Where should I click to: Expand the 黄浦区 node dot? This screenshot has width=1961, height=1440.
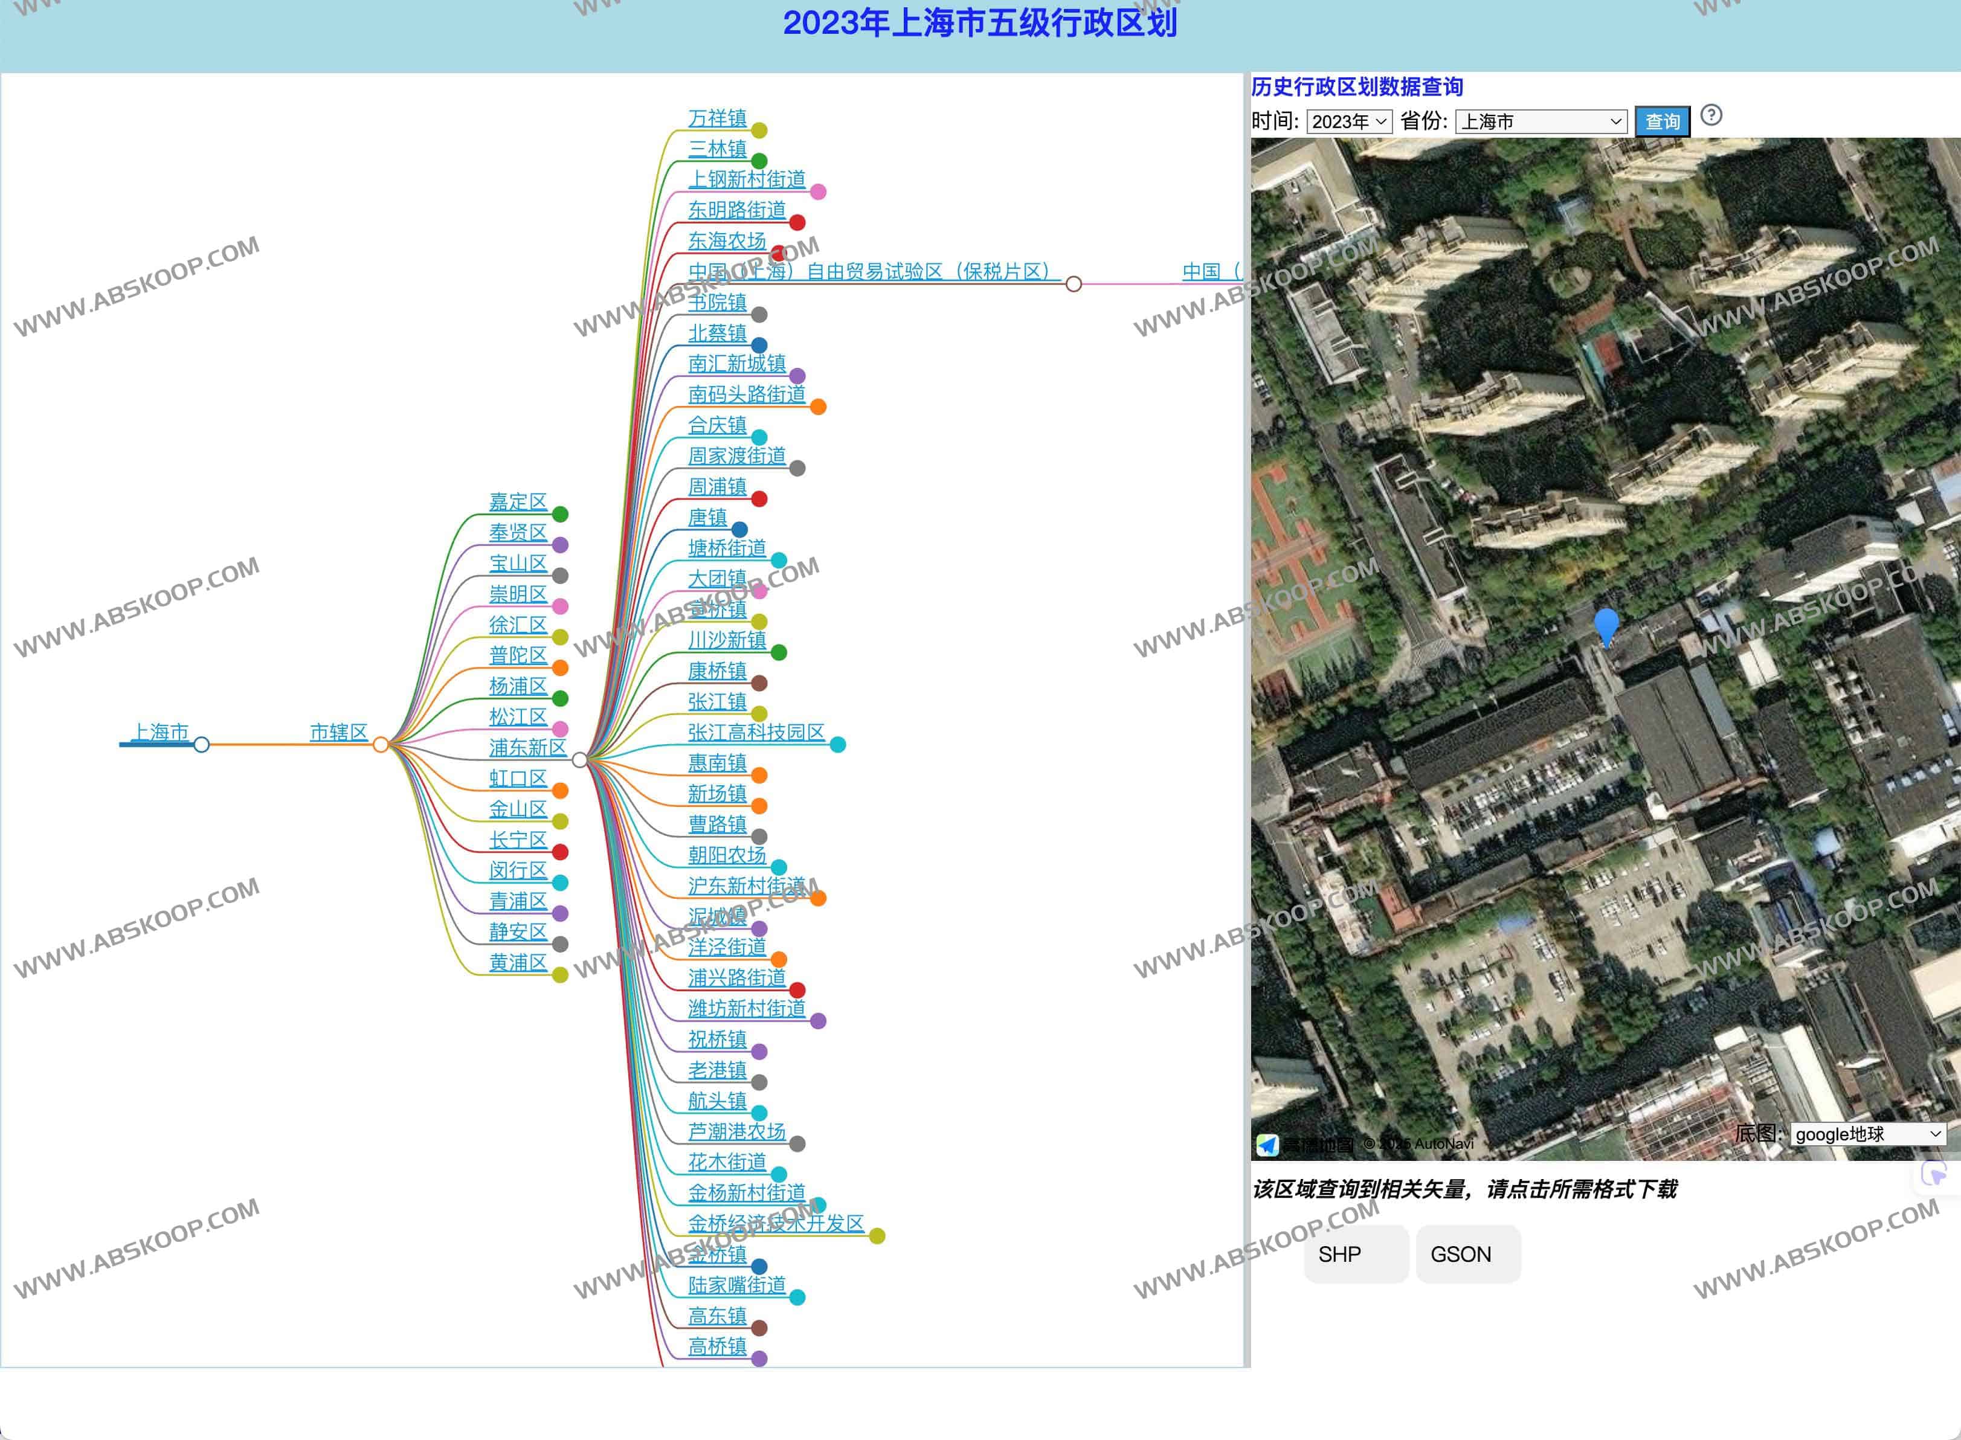[x=561, y=974]
